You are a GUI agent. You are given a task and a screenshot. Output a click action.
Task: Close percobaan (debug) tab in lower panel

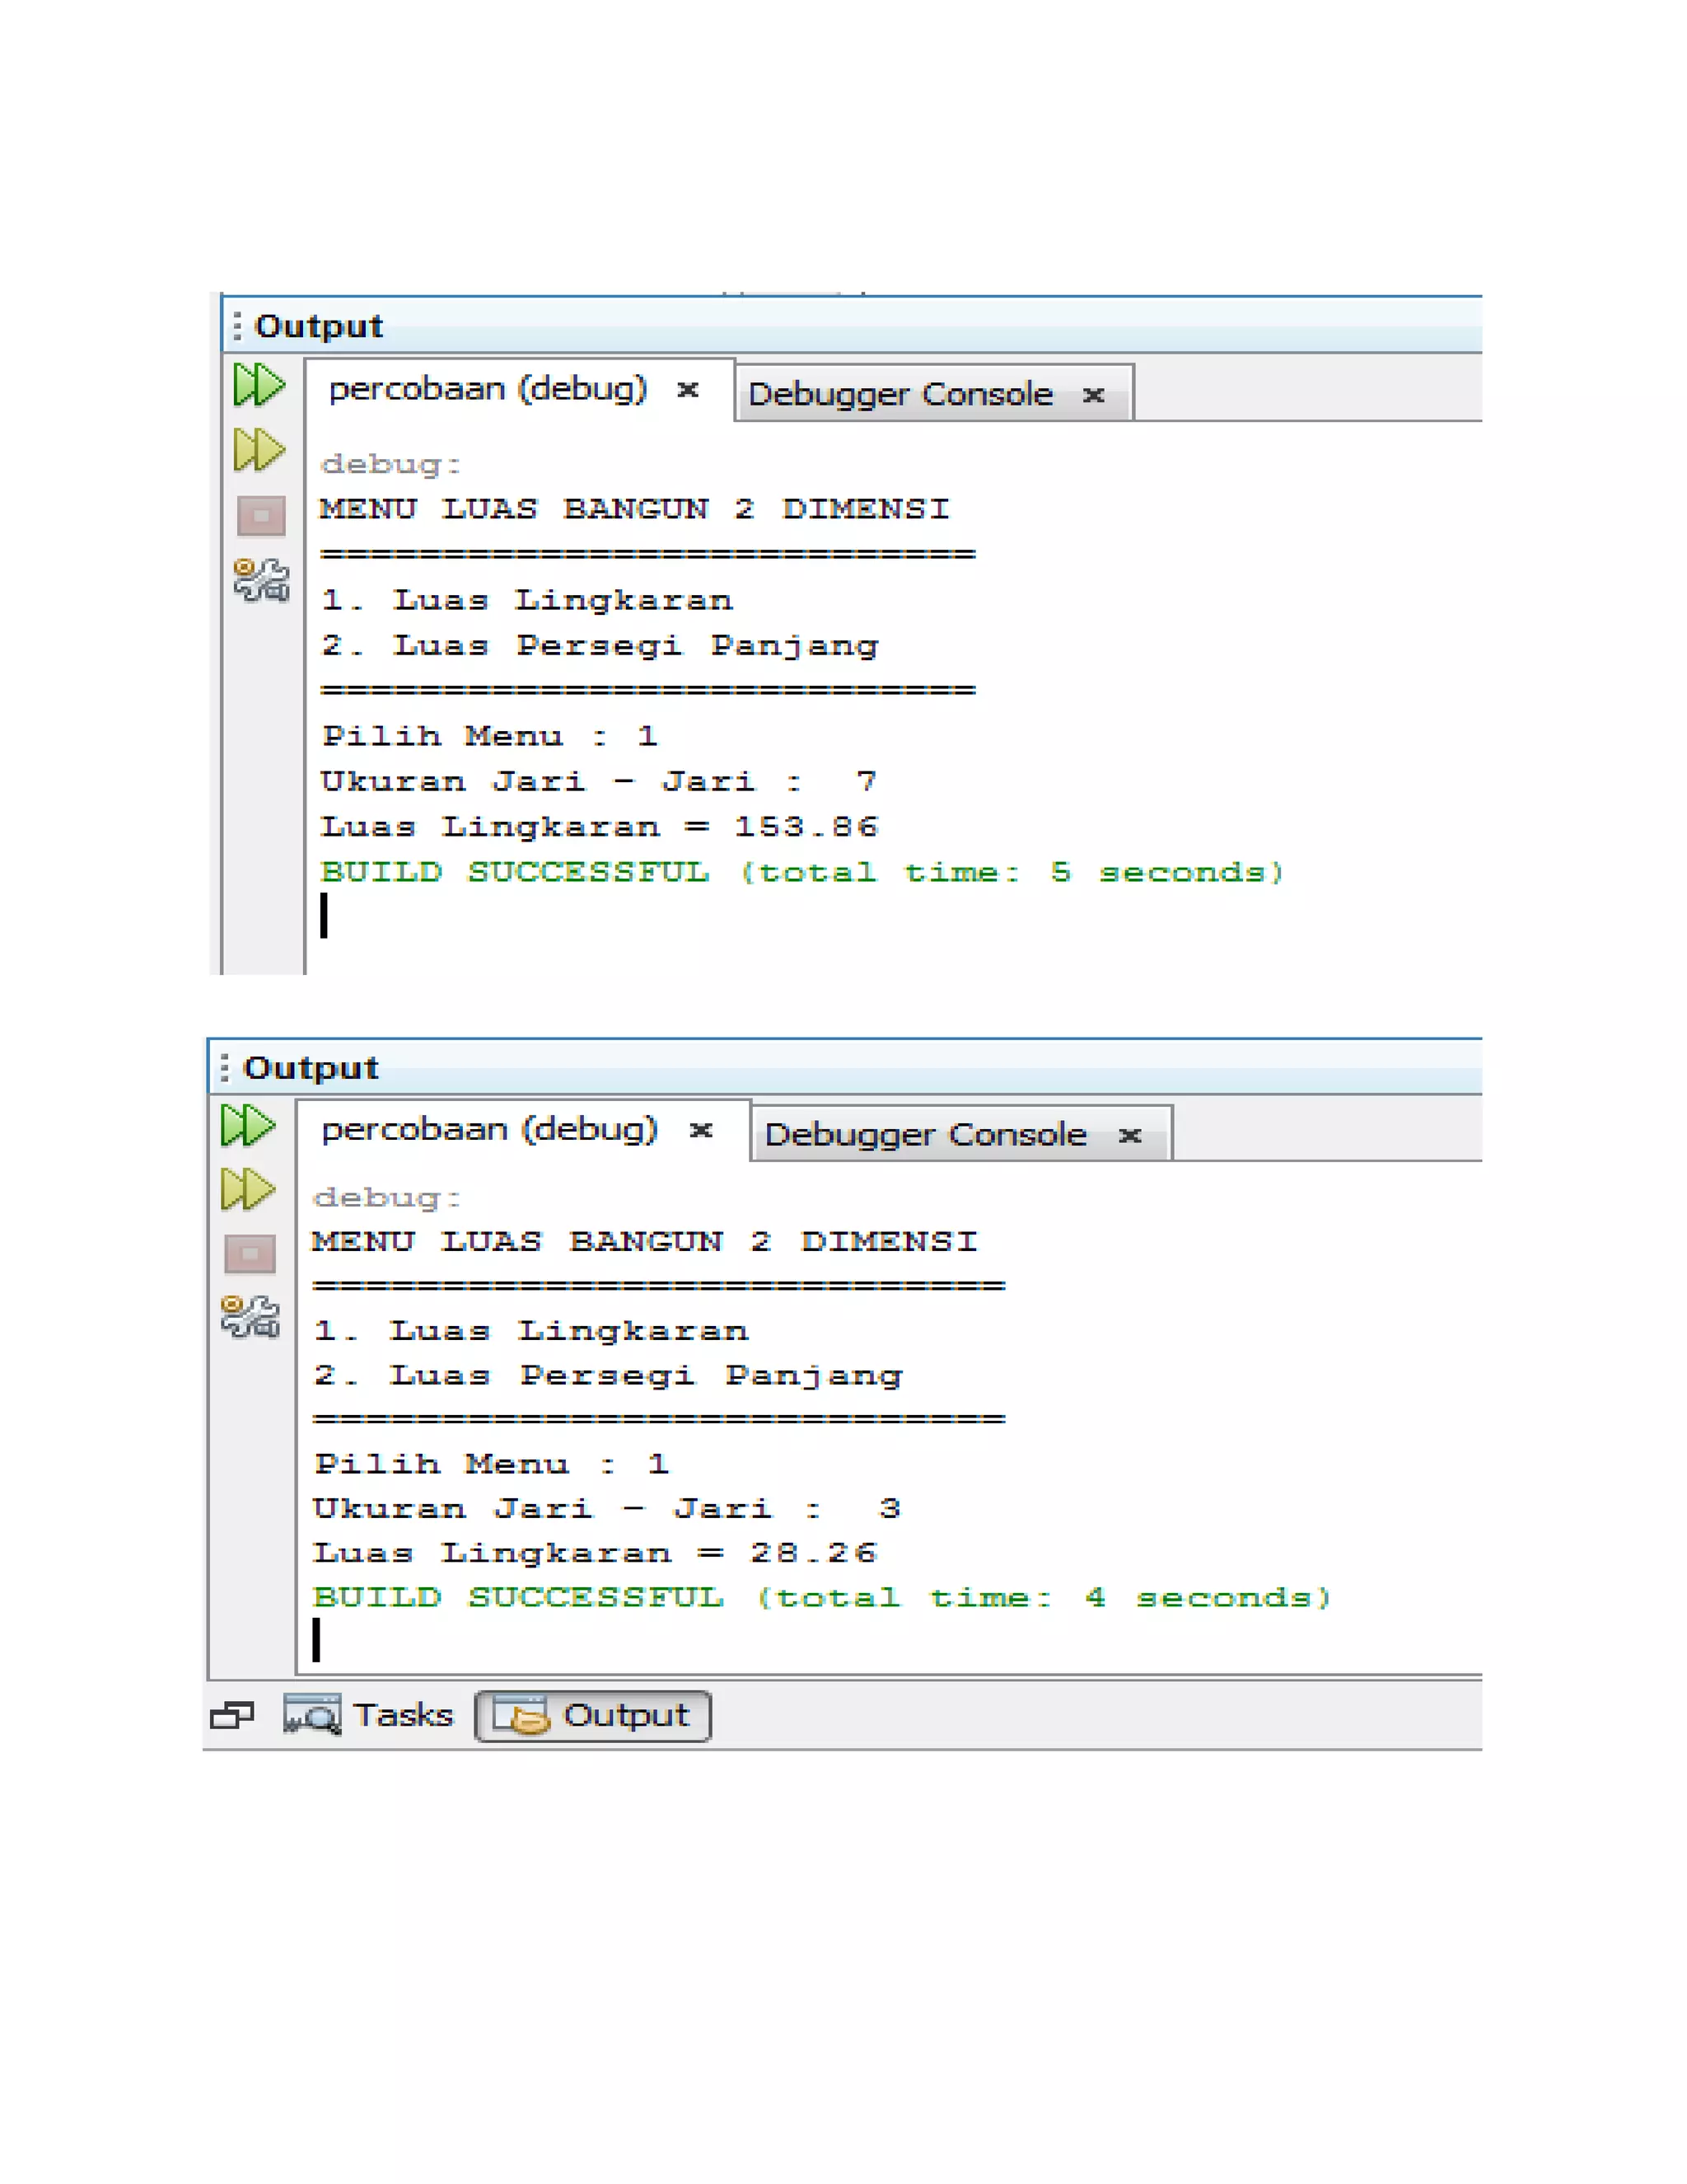(x=702, y=1130)
